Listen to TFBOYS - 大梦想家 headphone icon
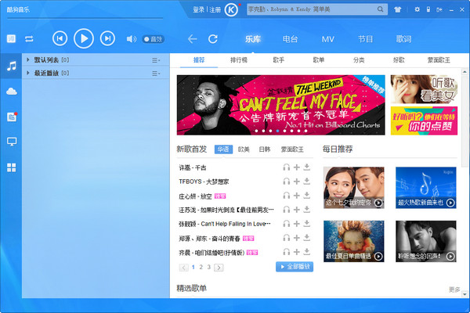The width and height of the screenshot is (470, 313). click(x=286, y=182)
